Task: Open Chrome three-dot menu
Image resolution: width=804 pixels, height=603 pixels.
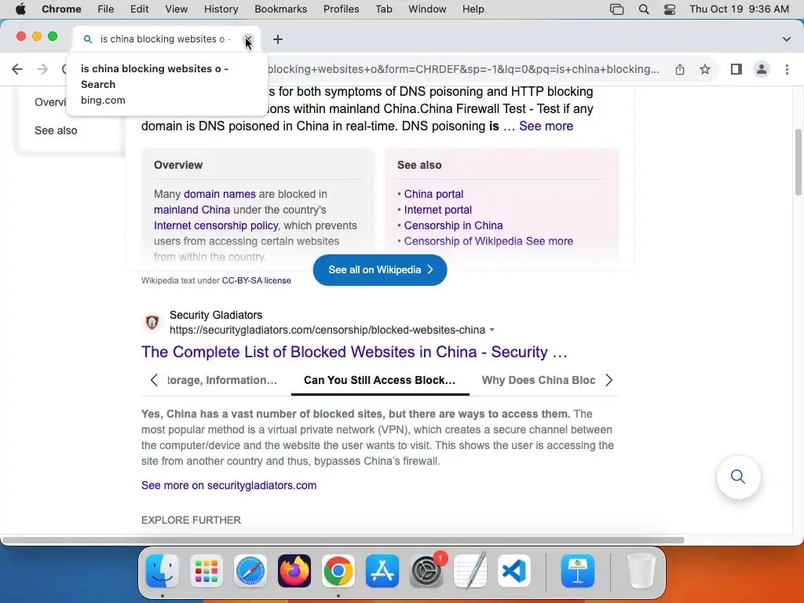Action: tap(787, 69)
